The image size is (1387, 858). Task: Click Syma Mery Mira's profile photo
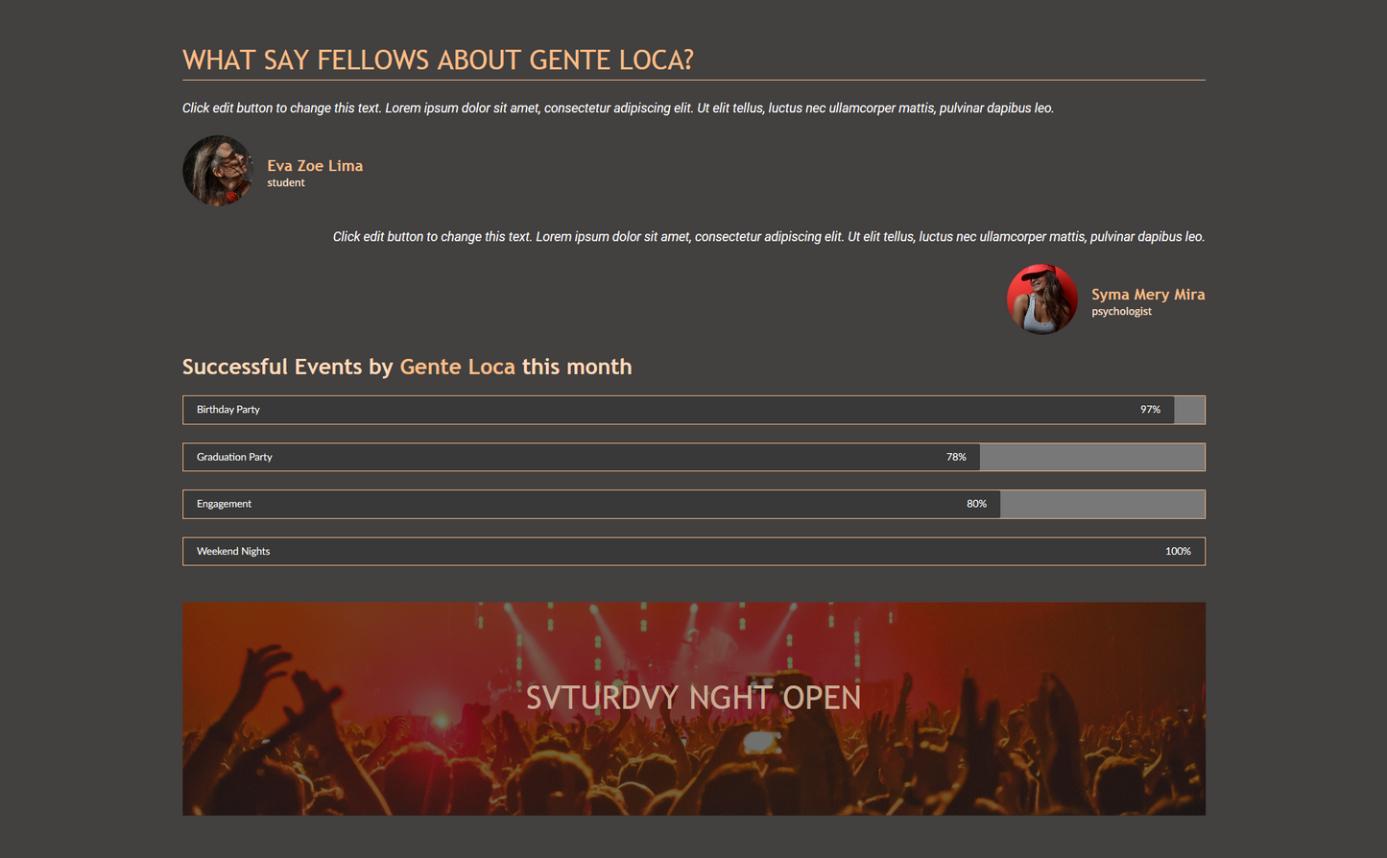click(x=1041, y=299)
